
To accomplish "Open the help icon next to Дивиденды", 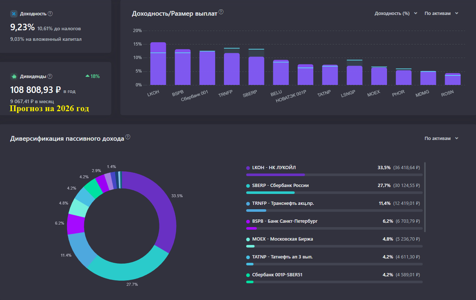I will pyautogui.click(x=50, y=77).
